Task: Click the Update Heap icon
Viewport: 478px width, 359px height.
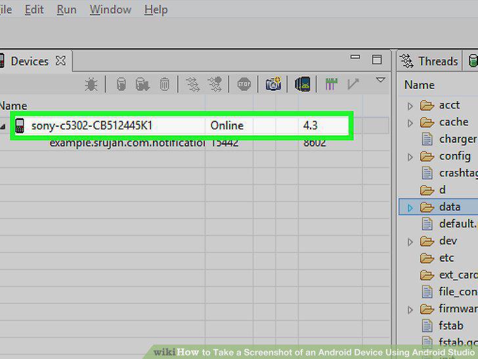Action: coord(121,84)
